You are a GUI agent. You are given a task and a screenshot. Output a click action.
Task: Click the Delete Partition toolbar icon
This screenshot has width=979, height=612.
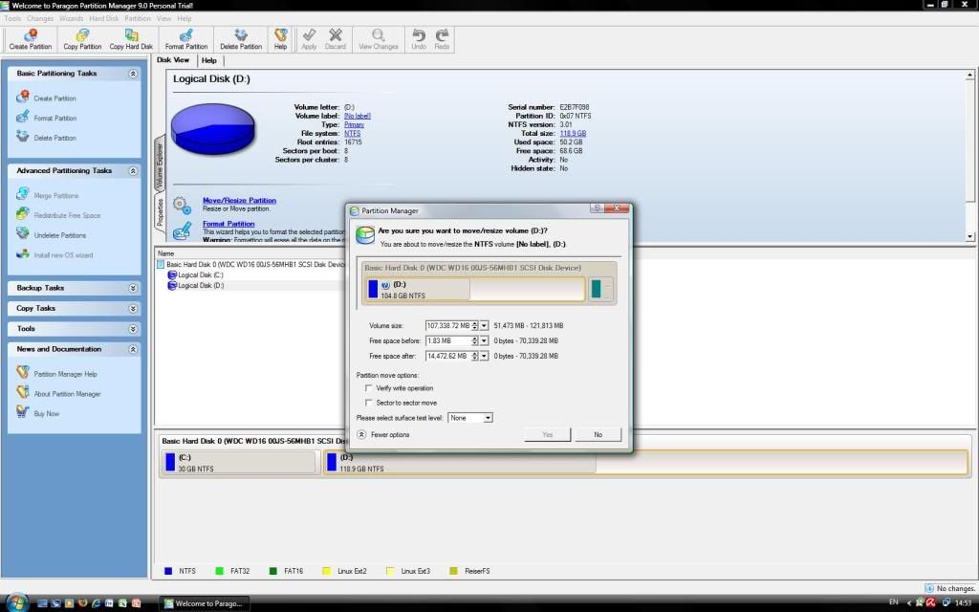[241, 39]
